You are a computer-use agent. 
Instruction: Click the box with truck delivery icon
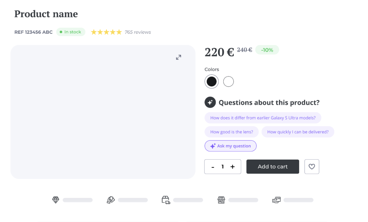pyautogui.click(x=166, y=200)
